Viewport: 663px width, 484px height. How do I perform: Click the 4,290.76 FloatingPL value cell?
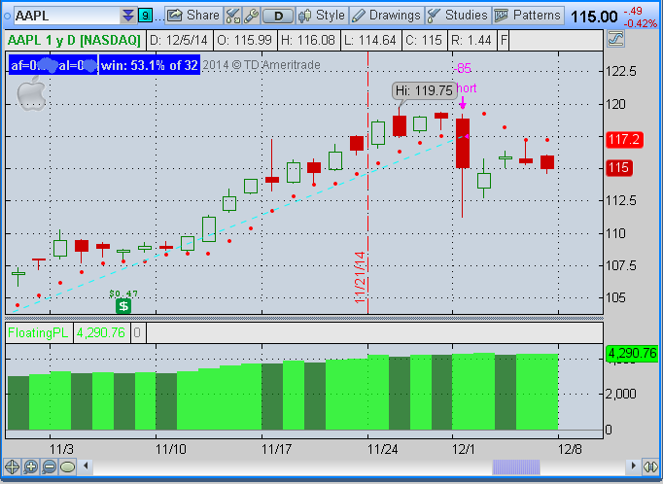click(x=101, y=332)
